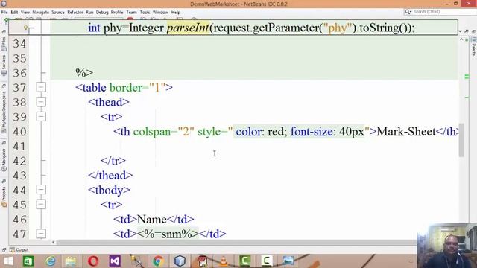The image size is (477, 268).
Task: Open the Windows Start button
Action: pyautogui.click(x=8, y=261)
